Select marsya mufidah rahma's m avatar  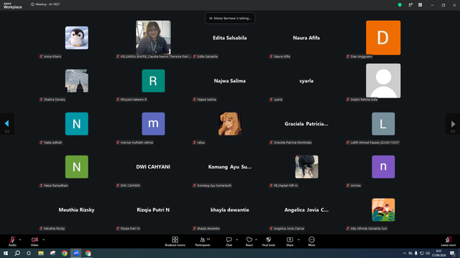153,124
